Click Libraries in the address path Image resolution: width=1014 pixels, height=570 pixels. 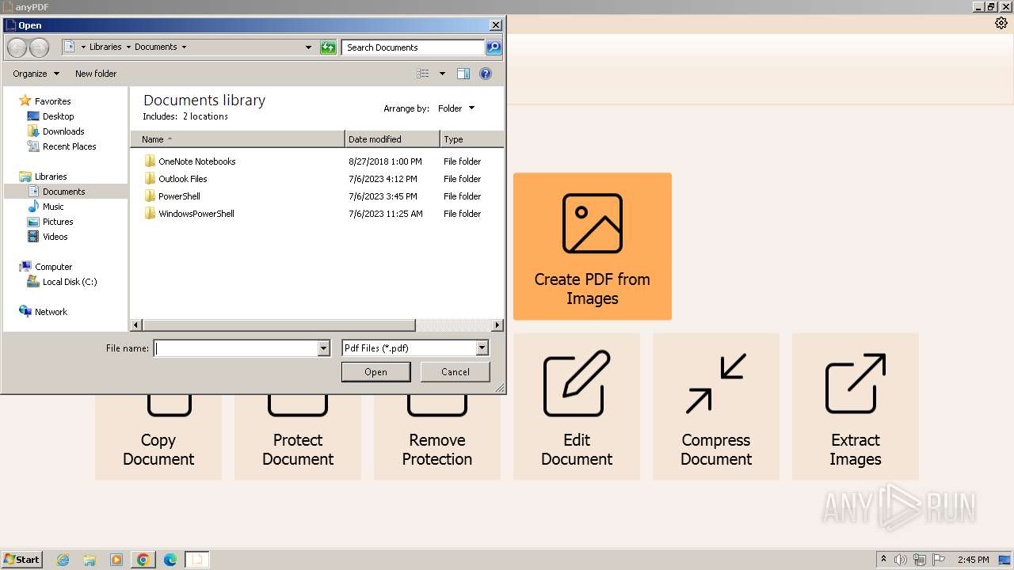coord(105,47)
